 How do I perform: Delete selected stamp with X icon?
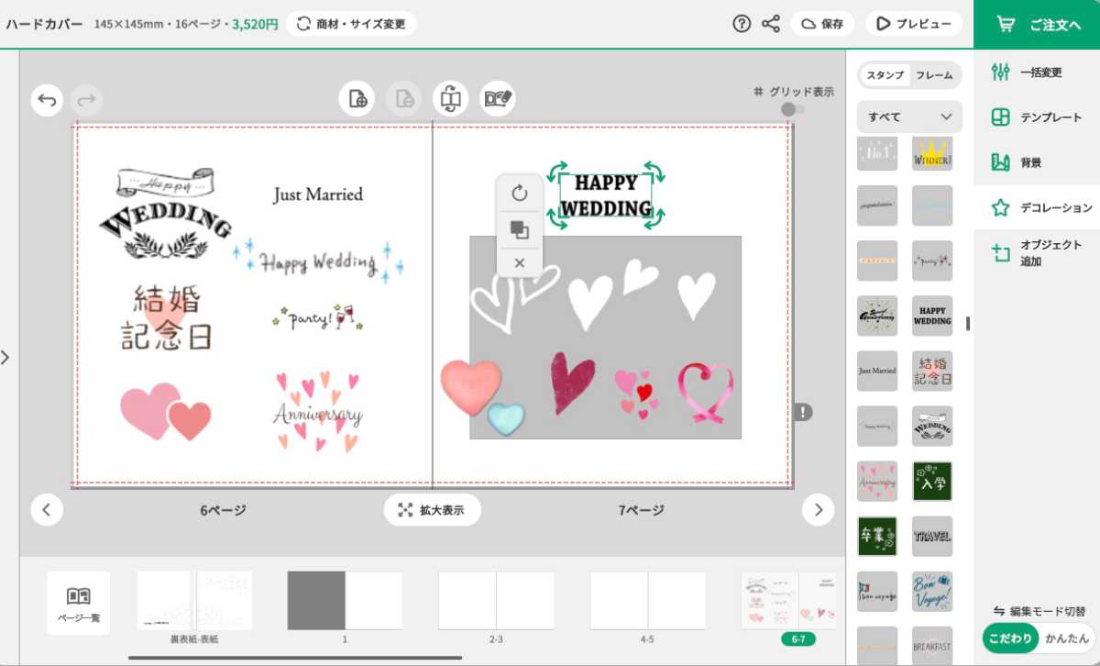click(x=520, y=263)
